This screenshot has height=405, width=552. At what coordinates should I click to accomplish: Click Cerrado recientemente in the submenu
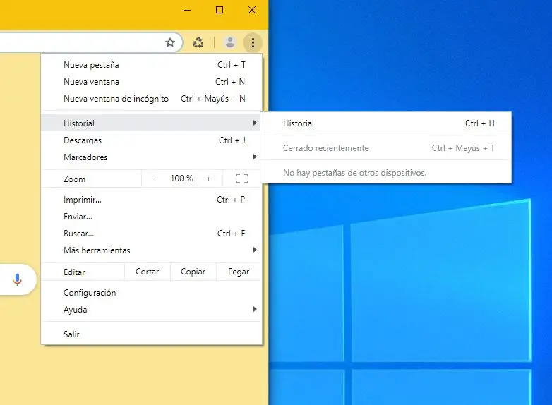(386, 148)
